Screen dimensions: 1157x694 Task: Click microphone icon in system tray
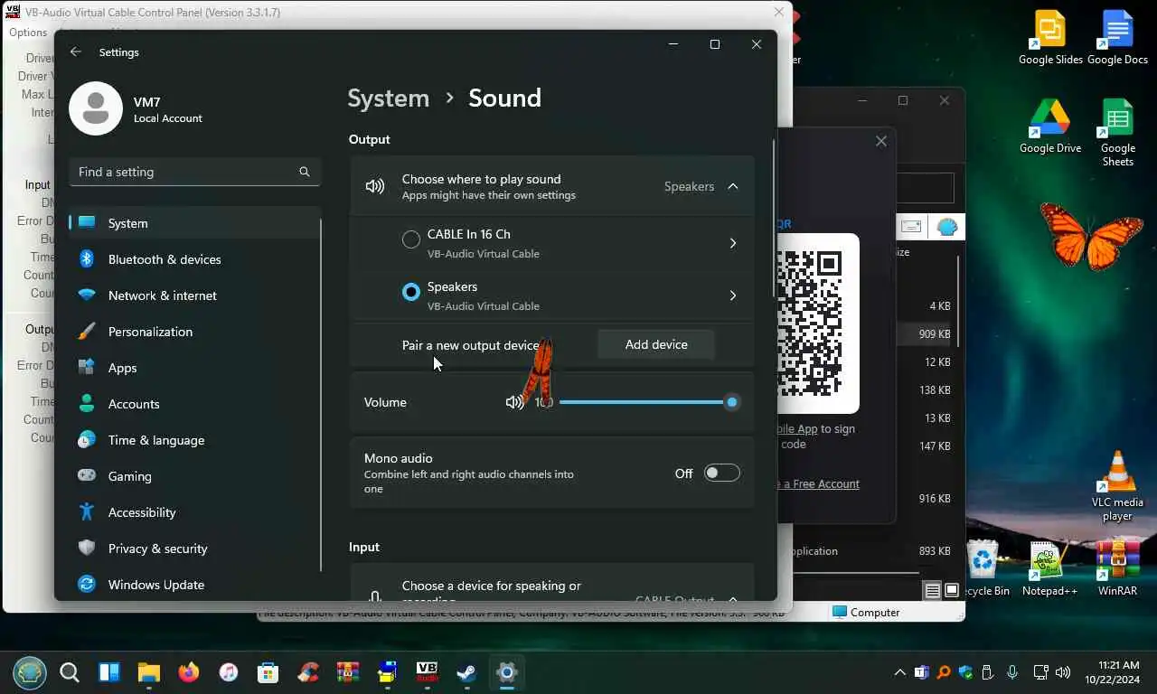(x=1012, y=672)
